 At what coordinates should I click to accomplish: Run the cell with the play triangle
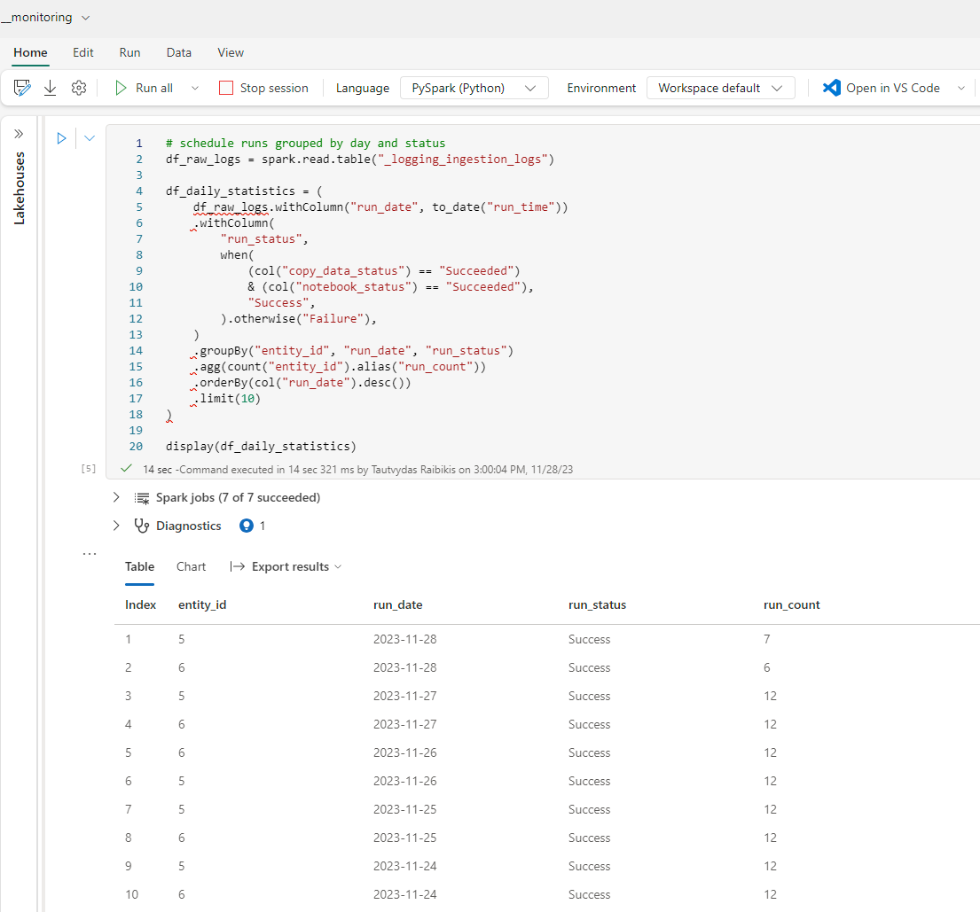coord(61,138)
